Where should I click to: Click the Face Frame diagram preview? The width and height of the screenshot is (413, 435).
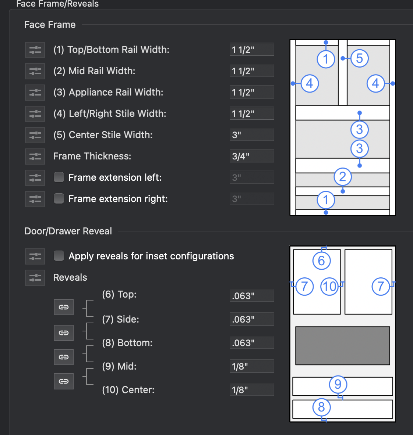click(x=342, y=127)
